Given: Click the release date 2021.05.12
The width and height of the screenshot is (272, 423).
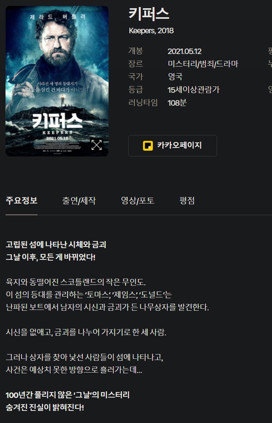Looking at the screenshot, I should 185,51.
